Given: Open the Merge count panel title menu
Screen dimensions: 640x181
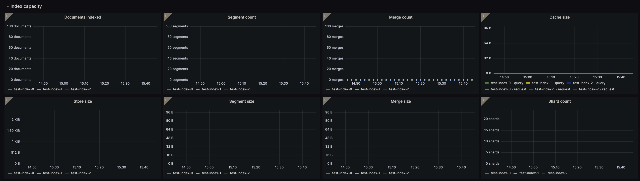Looking at the screenshot, I should click(401, 17).
